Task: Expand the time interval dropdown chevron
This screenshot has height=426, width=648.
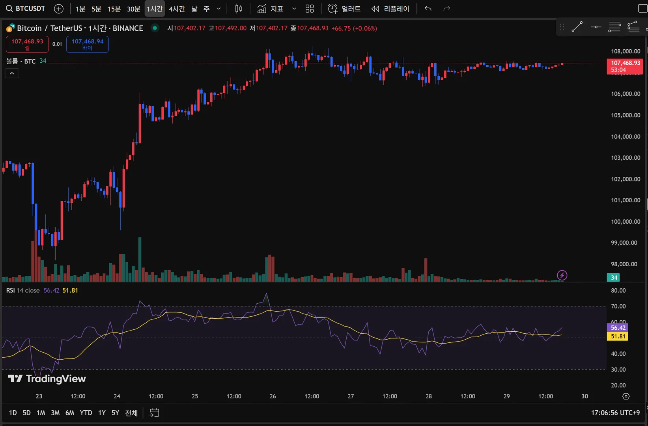Action: (x=219, y=9)
